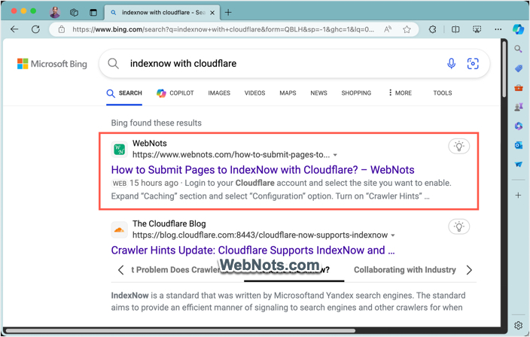530x337 pixels.
Task: Click the Cloudflare Blog favicon
Action: (119, 229)
